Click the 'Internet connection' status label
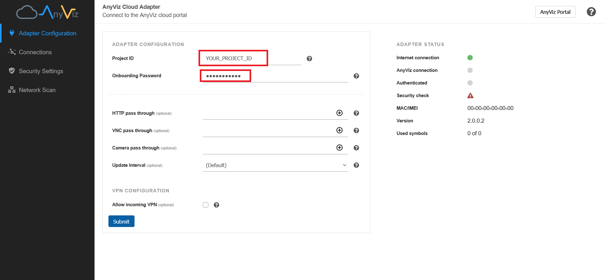The height and width of the screenshot is (280, 605). 418,58
